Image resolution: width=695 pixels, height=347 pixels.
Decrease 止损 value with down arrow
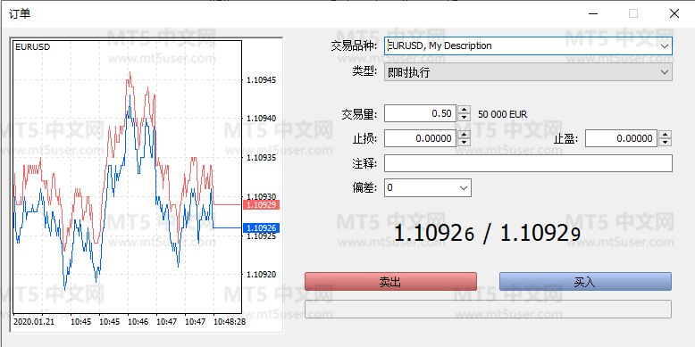pyautogui.click(x=464, y=143)
